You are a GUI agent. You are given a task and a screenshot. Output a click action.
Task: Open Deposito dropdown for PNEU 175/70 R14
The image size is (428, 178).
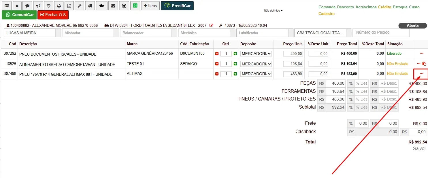256,74
